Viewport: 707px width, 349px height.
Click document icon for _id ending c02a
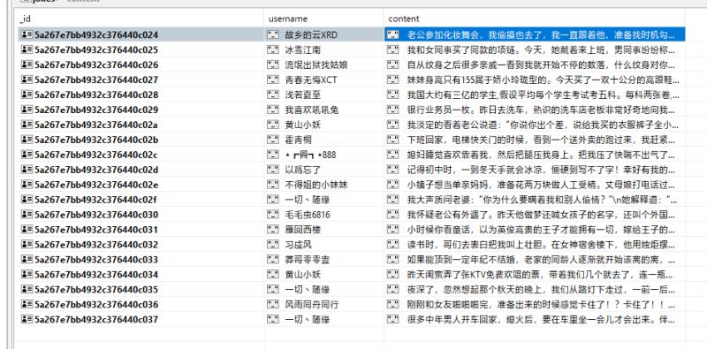click(x=27, y=125)
